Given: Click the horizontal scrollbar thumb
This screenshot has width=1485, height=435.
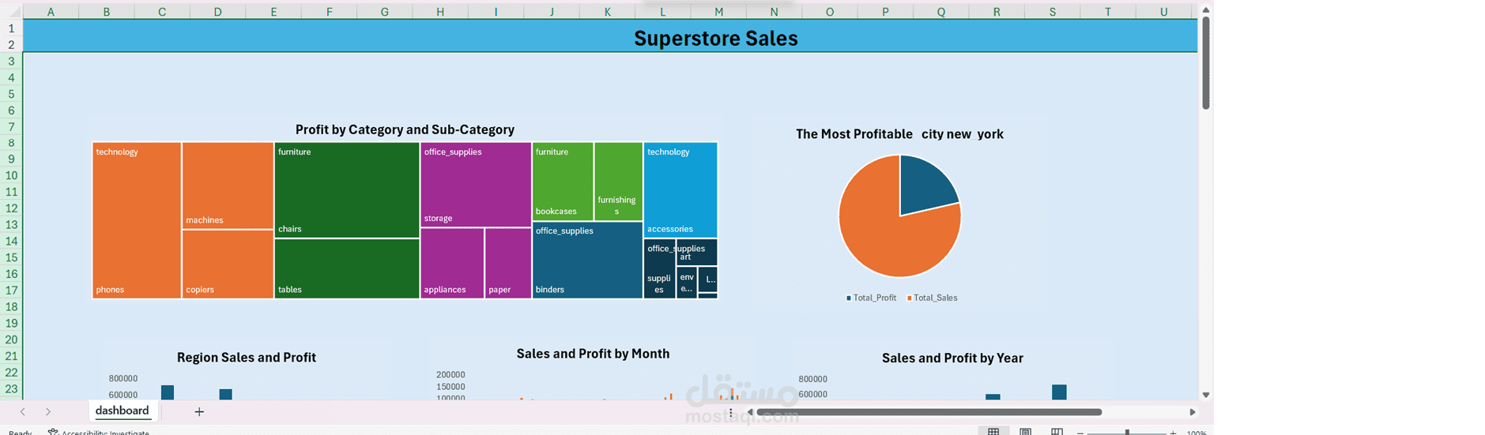Looking at the screenshot, I should (929, 412).
